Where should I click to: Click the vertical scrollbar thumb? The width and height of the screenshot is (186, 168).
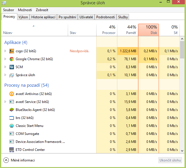[182, 50]
